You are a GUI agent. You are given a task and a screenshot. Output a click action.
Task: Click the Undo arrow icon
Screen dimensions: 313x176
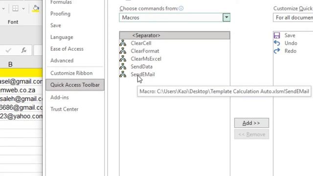pos(277,43)
